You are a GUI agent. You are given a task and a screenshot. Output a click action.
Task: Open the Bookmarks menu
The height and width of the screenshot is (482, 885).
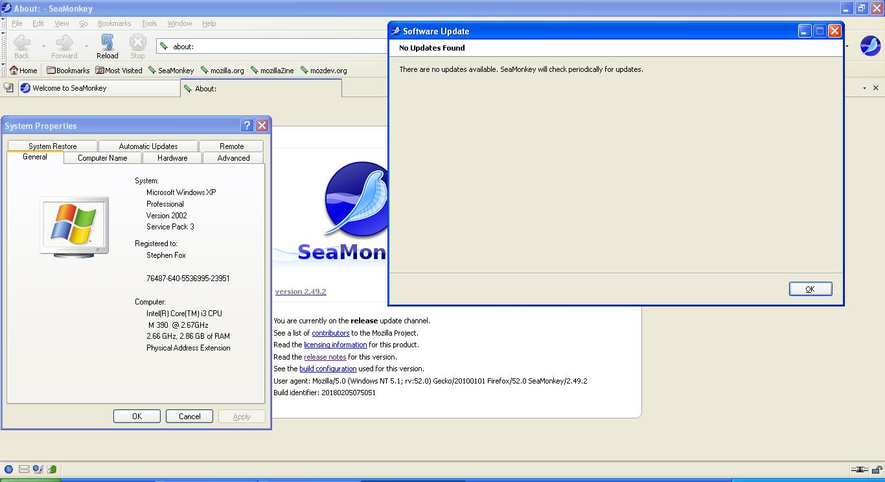click(115, 23)
